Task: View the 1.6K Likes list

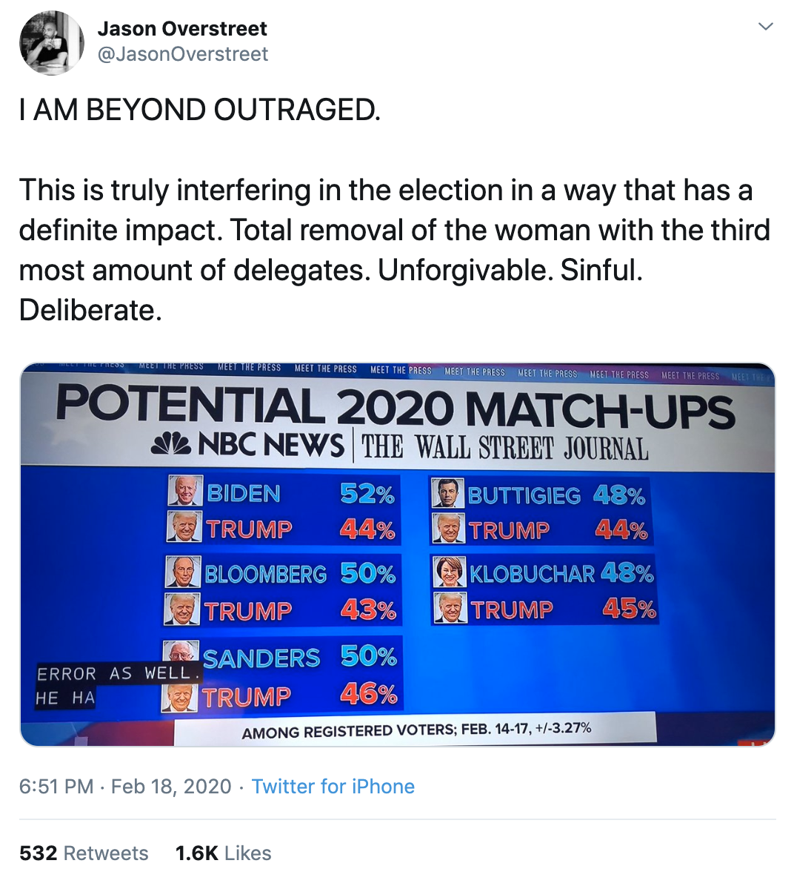Action: (223, 853)
